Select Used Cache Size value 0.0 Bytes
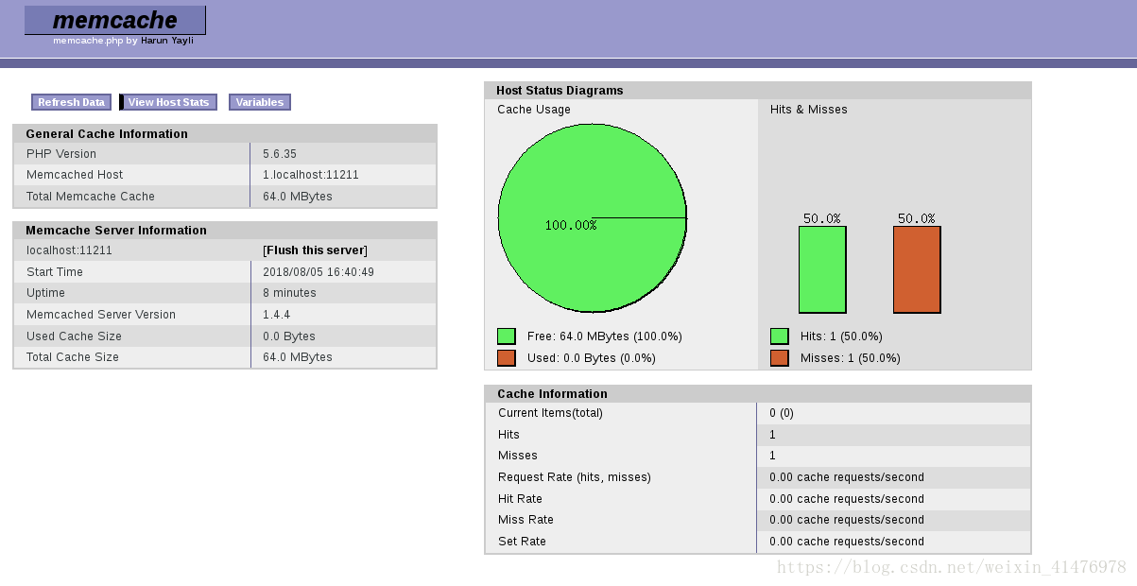Image resolution: width=1137 pixels, height=586 pixels. pyautogui.click(x=289, y=336)
